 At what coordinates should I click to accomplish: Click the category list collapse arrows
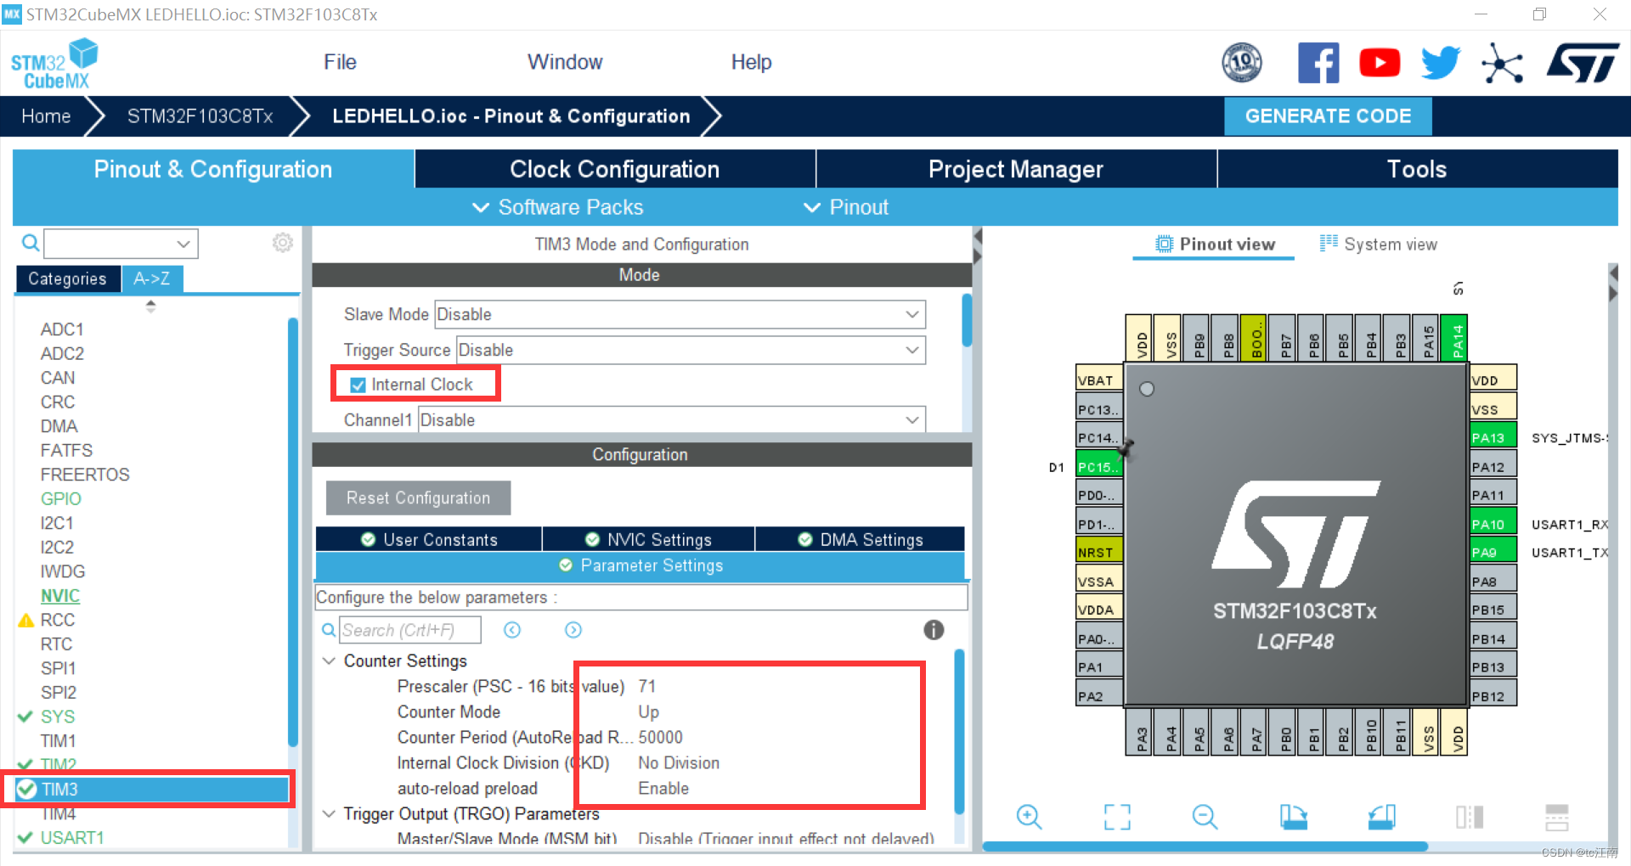(x=150, y=306)
